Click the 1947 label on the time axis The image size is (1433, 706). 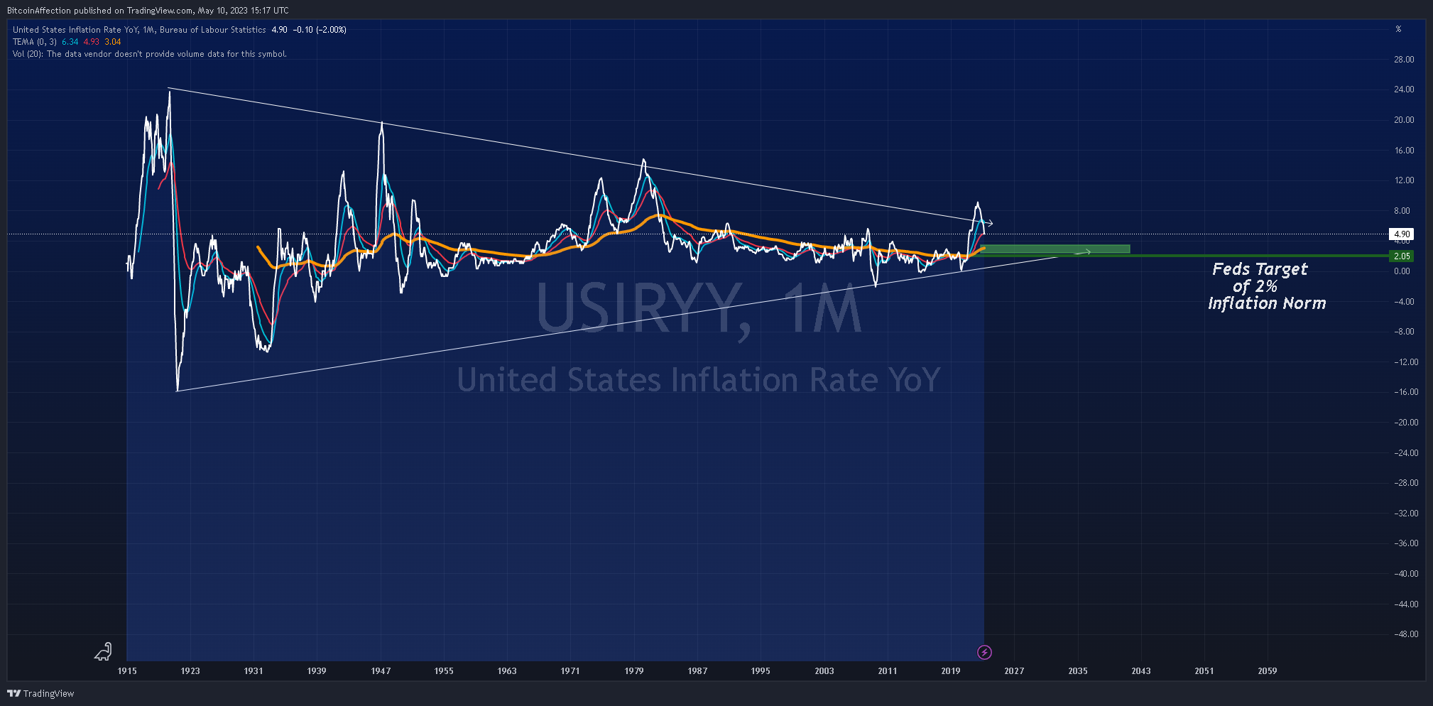381,670
